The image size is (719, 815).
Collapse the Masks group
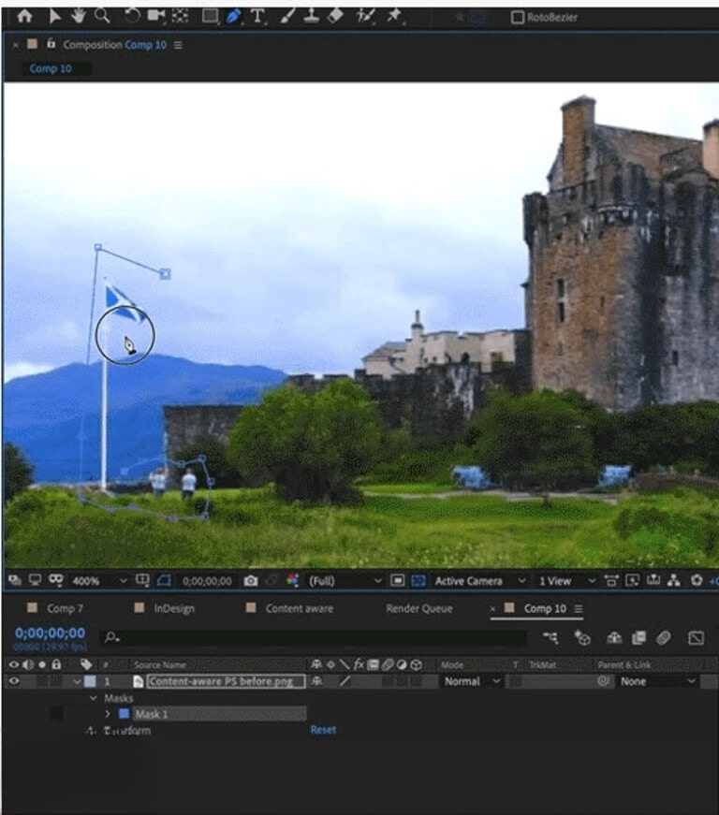[x=94, y=698]
